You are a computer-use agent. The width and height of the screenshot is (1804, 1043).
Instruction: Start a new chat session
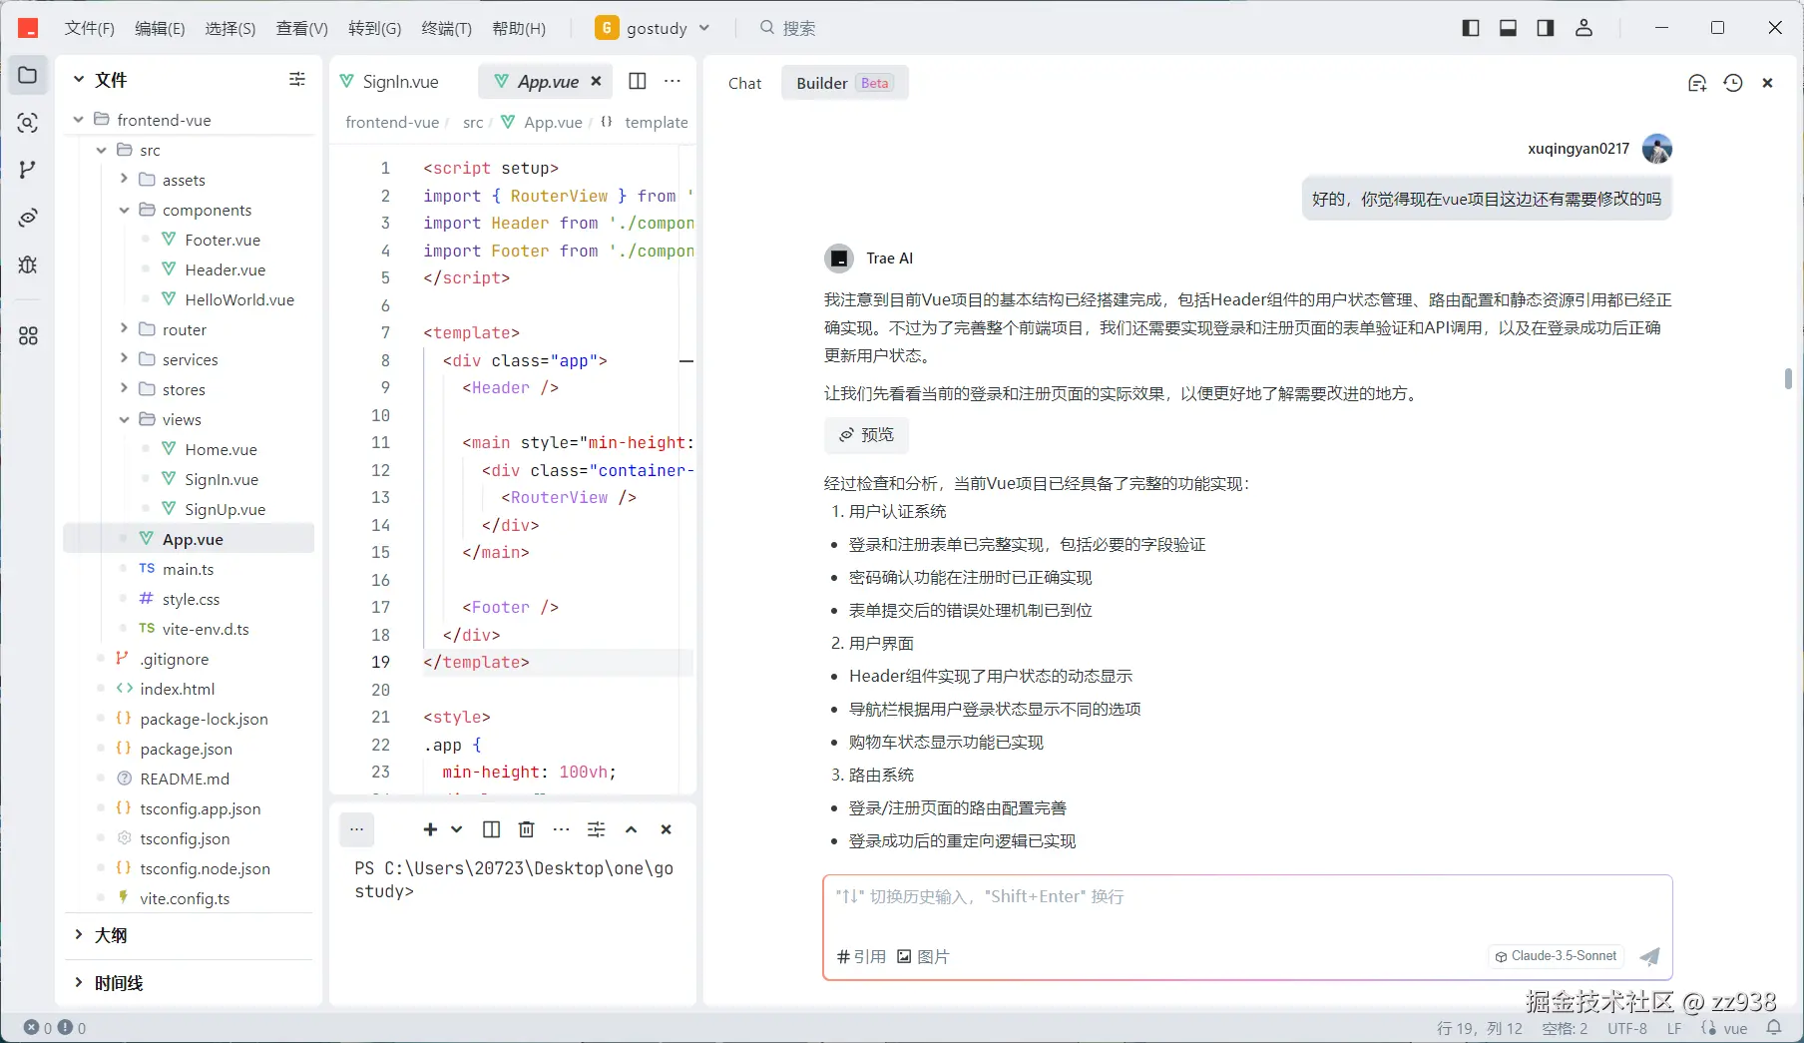(x=1697, y=83)
